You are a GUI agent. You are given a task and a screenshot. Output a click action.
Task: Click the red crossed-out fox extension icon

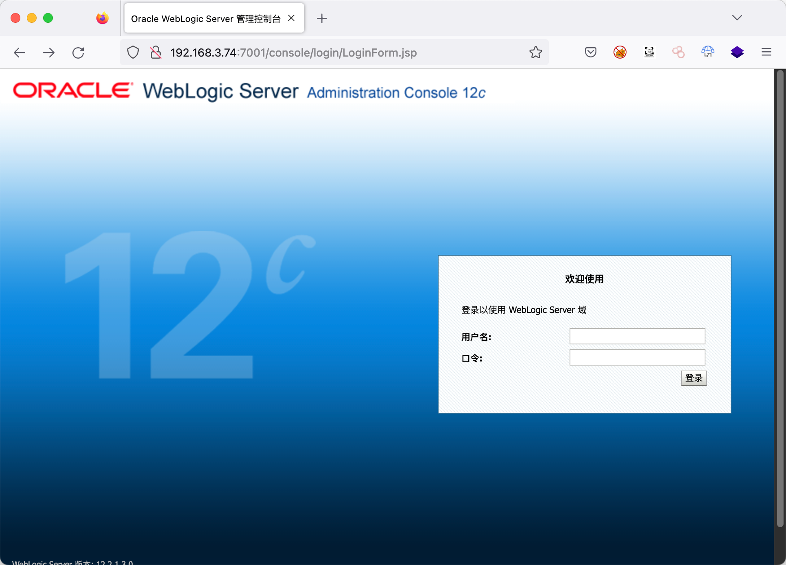click(620, 52)
